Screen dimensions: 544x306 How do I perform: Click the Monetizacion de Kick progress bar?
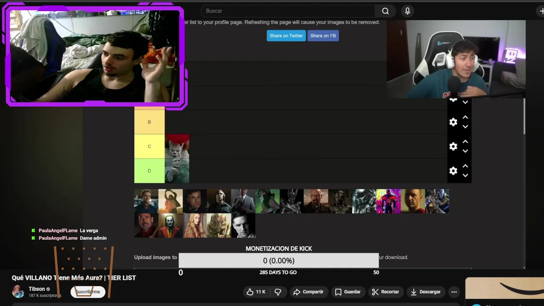[x=279, y=261]
